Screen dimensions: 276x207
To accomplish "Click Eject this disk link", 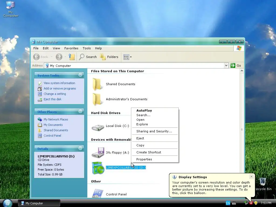I will pos(53,99).
